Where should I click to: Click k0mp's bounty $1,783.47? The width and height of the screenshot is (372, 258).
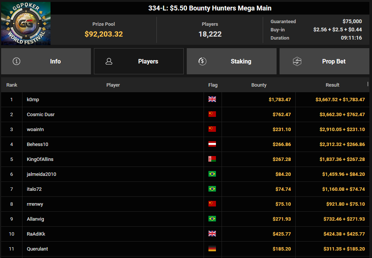pos(280,99)
